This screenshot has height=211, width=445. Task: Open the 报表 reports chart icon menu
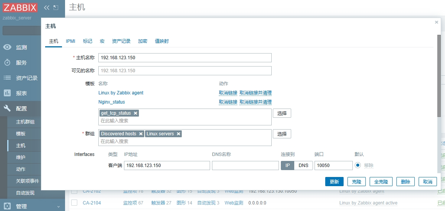click(x=7, y=93)
